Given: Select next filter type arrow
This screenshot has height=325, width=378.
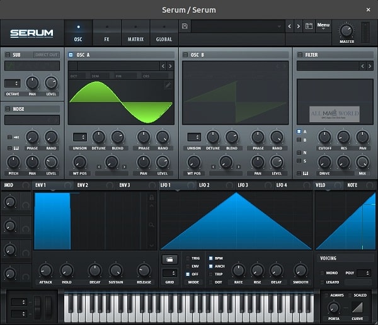Looking at the screenshot, I should click(x=370, y=66).
